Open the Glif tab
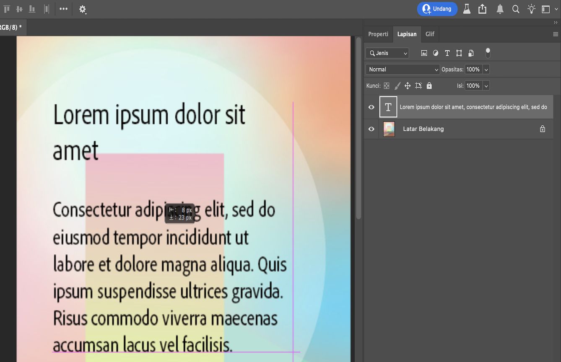 430,34
